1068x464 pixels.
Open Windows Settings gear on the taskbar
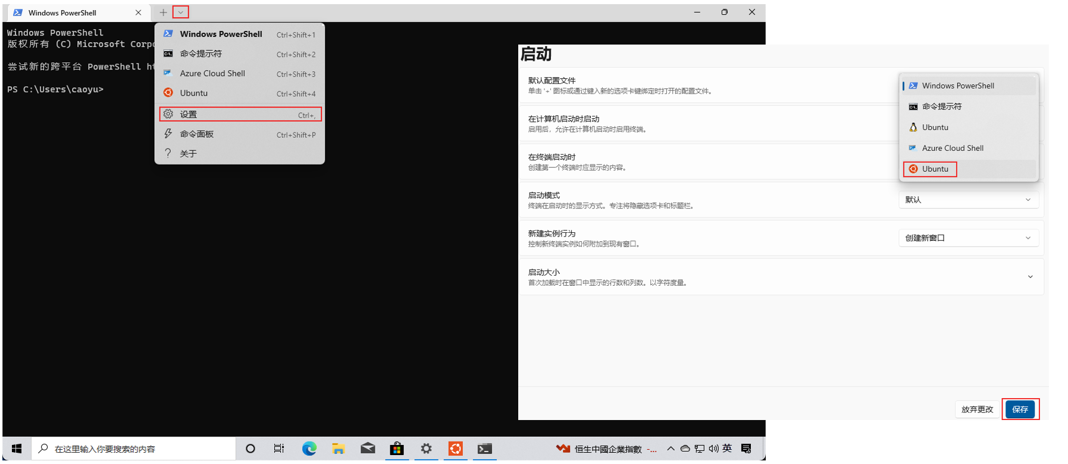coord(426,449)
